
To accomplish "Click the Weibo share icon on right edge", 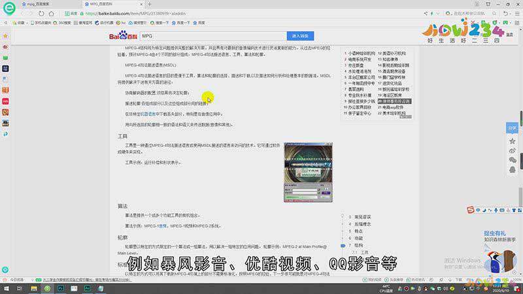I will click(x=513, y=151).
